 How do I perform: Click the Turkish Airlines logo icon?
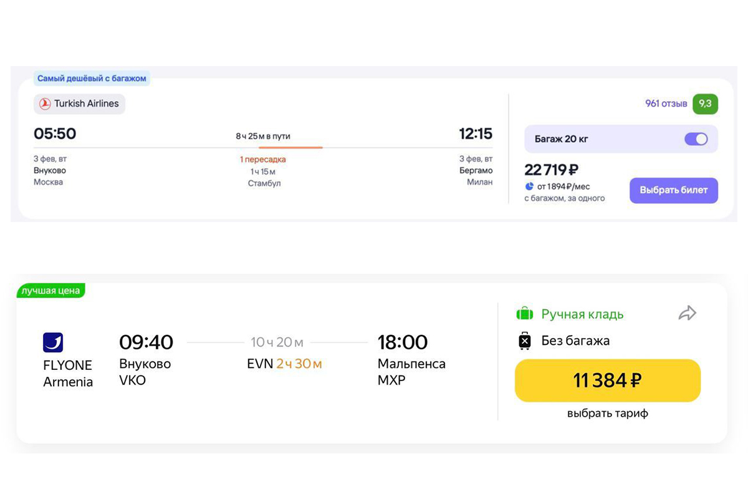pyautogui.click(x=45, y=104)
